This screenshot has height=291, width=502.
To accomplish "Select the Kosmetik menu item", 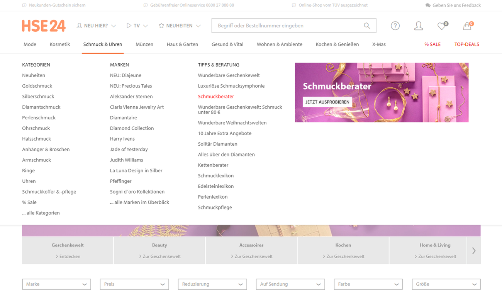I will (60, 44).
